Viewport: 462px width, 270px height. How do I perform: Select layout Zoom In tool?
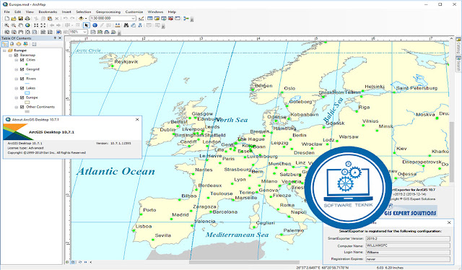click(6, 32)
